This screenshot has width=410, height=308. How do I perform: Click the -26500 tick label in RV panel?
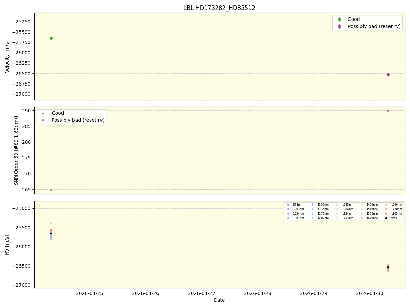pos(22,266)
